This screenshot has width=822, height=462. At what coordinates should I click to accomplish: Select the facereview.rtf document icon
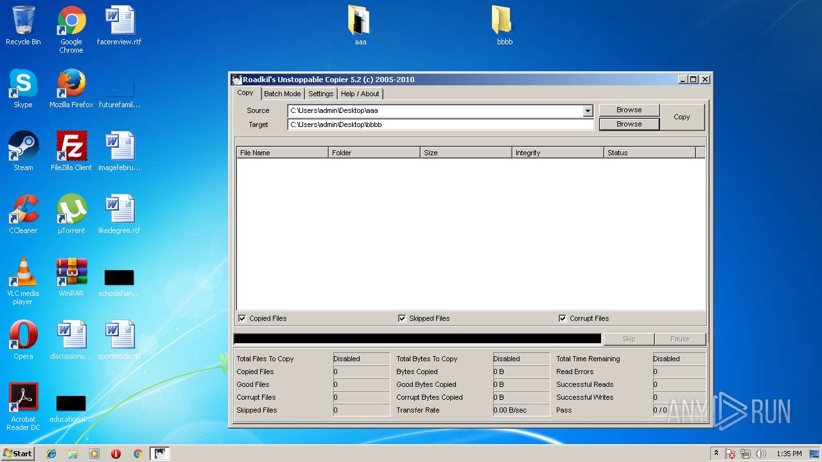[119, 26]
